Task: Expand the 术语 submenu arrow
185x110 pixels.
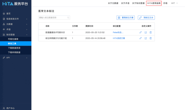Action: [27, 30]
